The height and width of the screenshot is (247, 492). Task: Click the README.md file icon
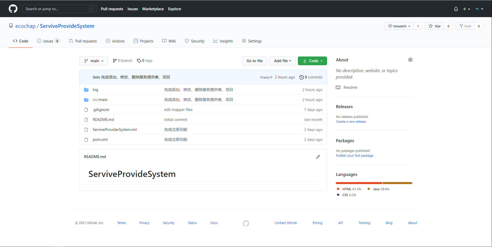pyautogui.click(x=86, y=120)
